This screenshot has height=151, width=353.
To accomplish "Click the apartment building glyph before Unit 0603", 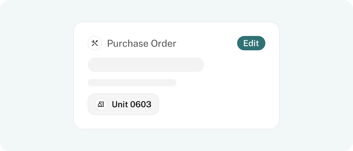I will [101, 104].
